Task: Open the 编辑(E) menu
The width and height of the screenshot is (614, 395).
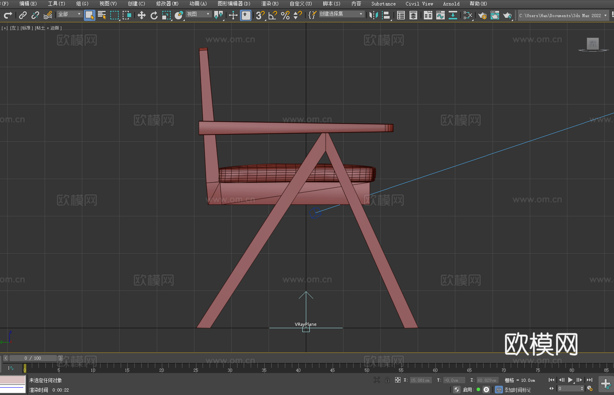Action: click(x=28, y=3)
